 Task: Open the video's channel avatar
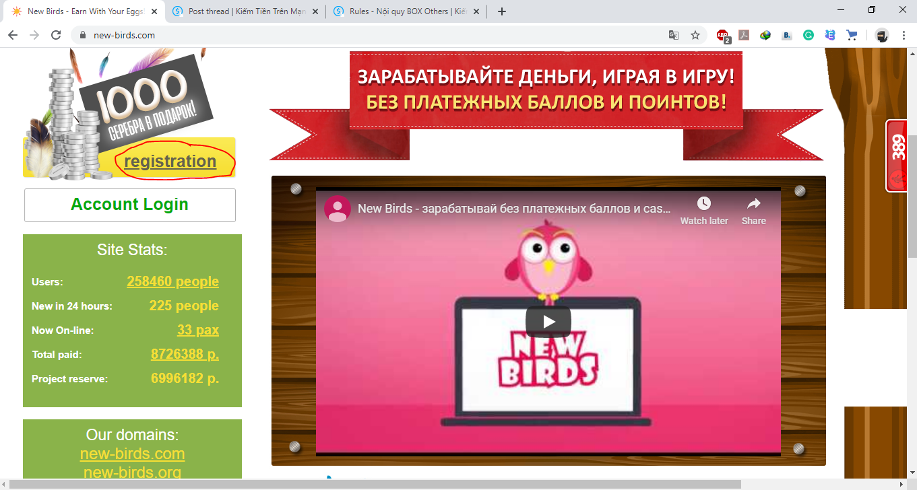coord(338,209)
